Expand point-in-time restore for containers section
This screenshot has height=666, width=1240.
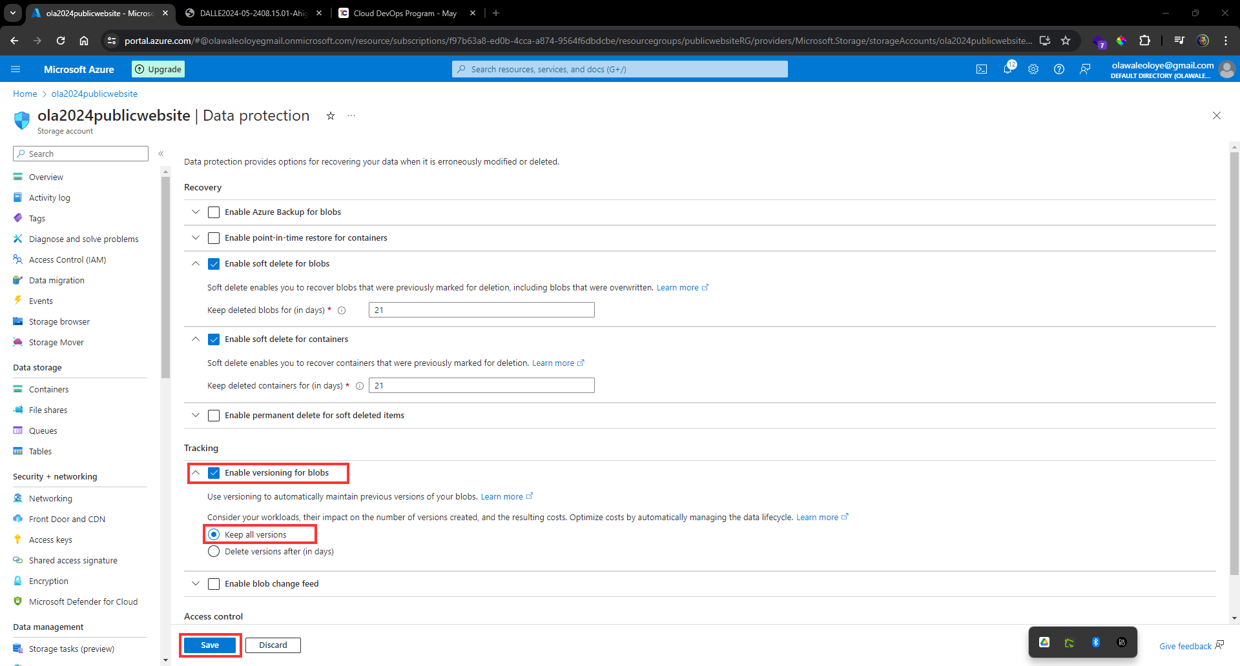click(195, 237)
